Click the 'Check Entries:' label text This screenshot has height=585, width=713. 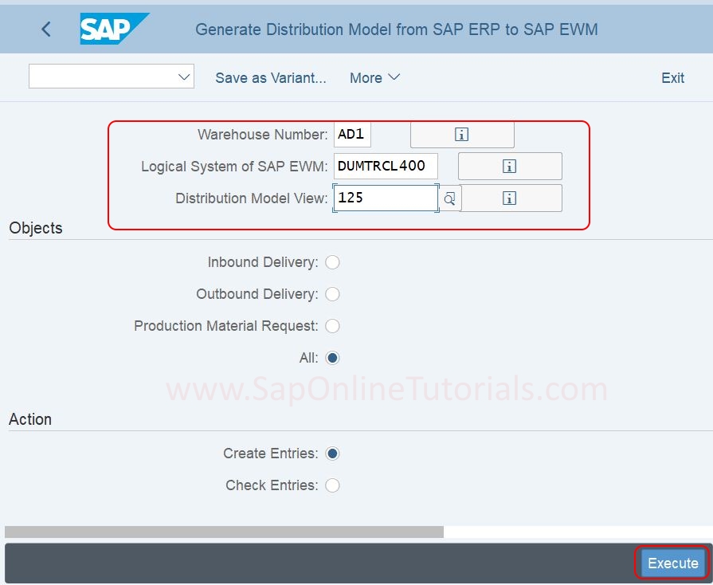tap(272, 485)
